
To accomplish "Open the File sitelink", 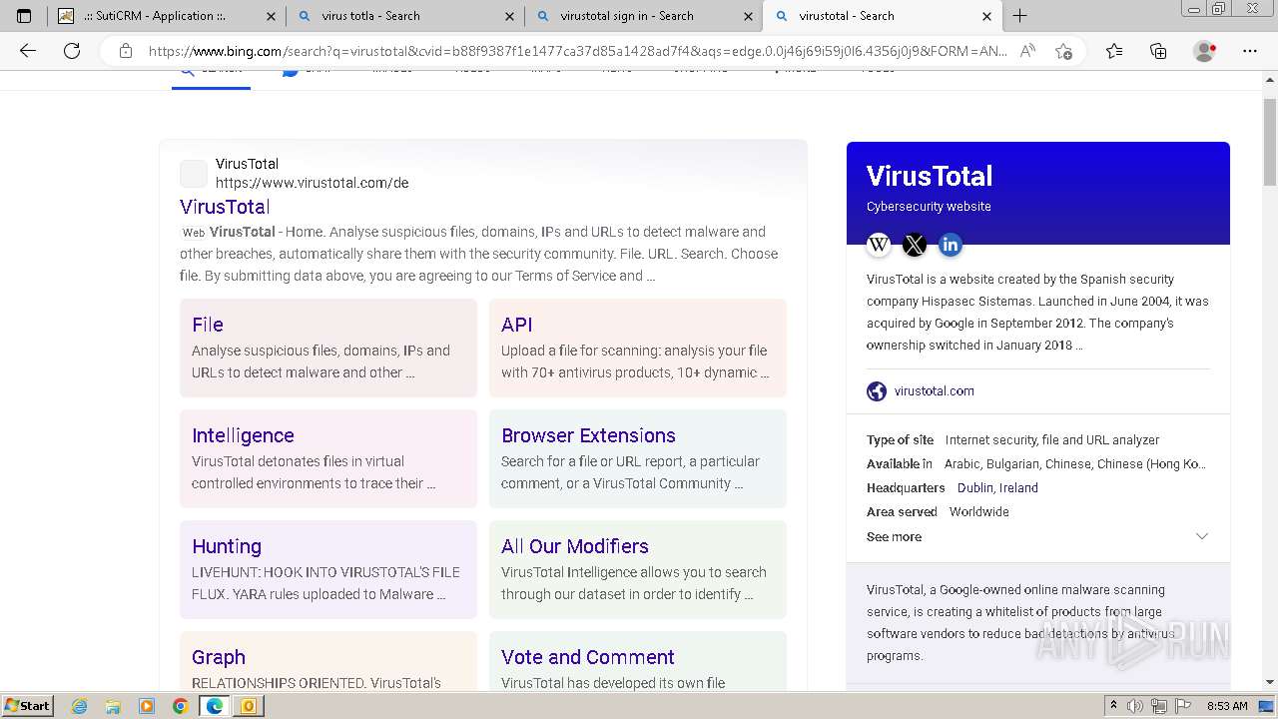I will coord(208,325).
